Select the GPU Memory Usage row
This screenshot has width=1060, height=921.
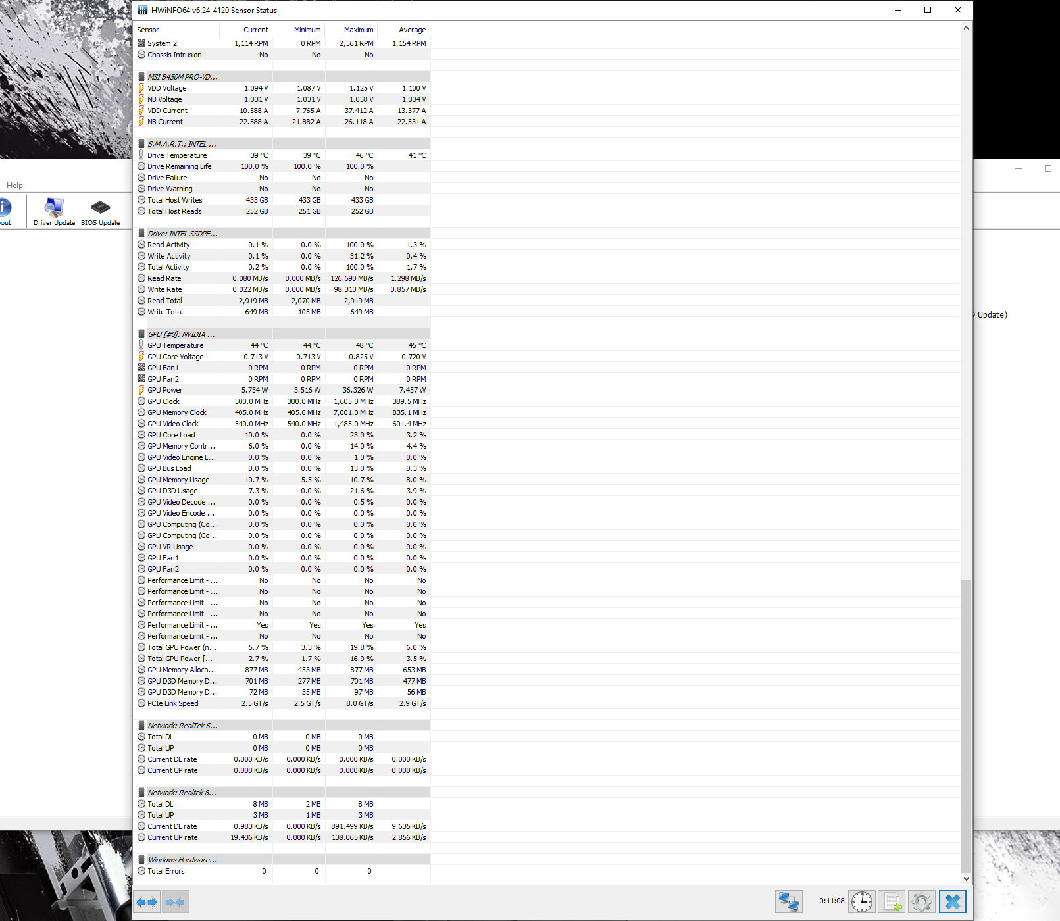tap(283, 480)
